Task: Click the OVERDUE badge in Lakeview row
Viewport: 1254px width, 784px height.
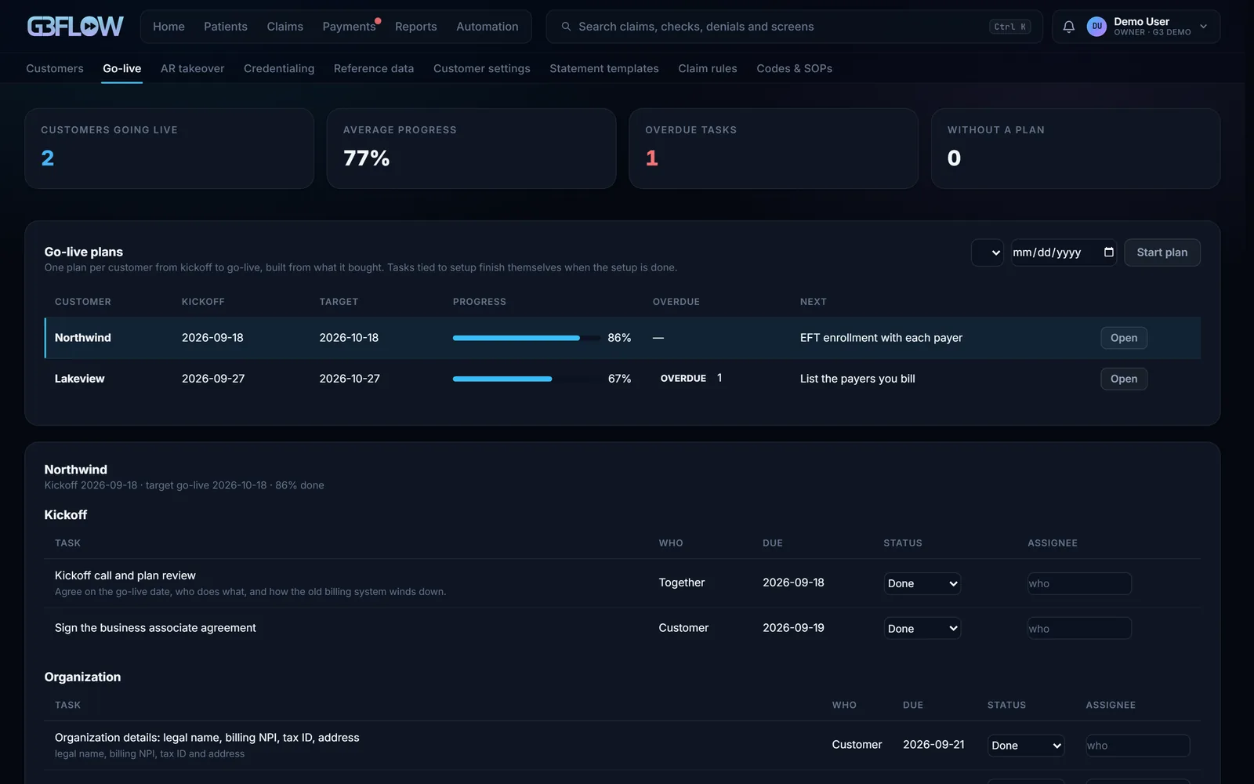Action: pyautogui.click(x=683, y=379)
